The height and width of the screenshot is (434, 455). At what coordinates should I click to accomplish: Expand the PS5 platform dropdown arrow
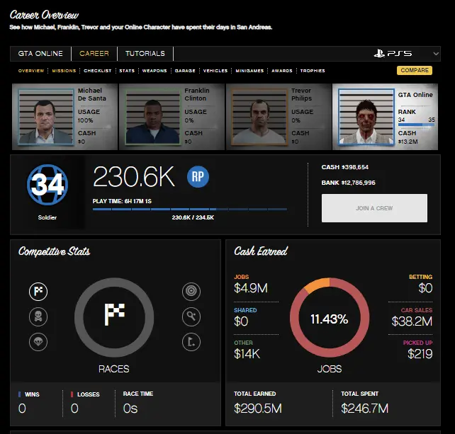[436, 54]
